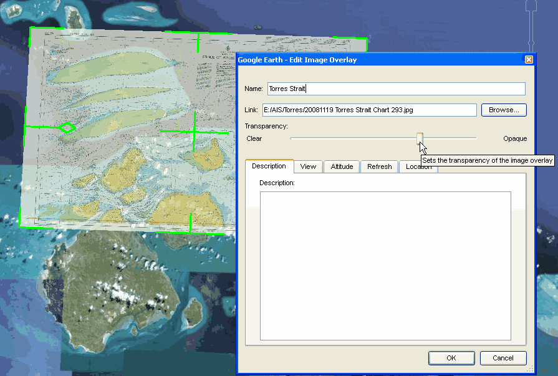Click the zoom slider handle at top right
558x376 pixels.
click(531, 7)
